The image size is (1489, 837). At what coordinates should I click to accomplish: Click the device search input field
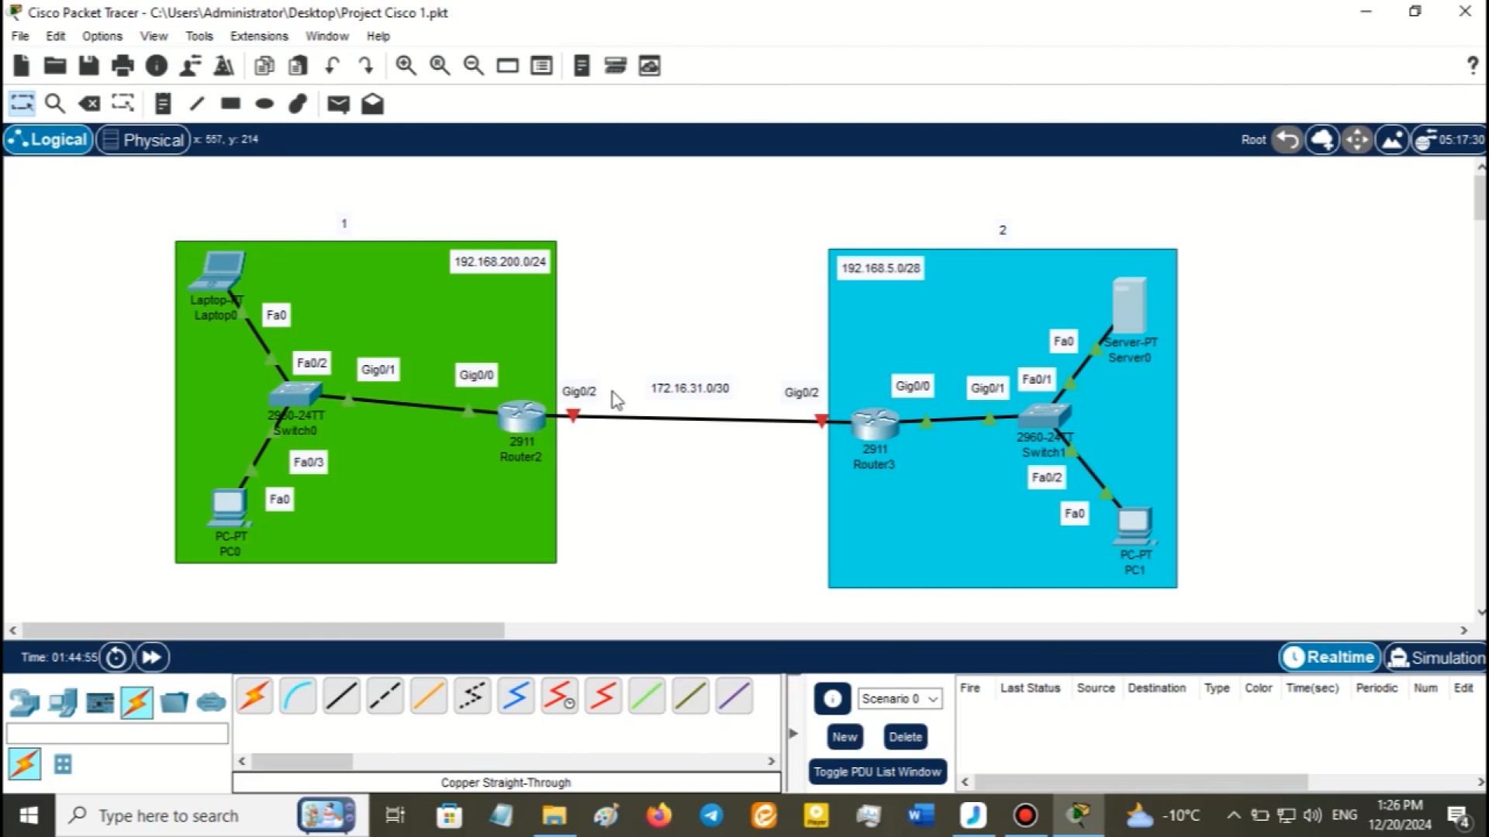click(x=117, y=733)
